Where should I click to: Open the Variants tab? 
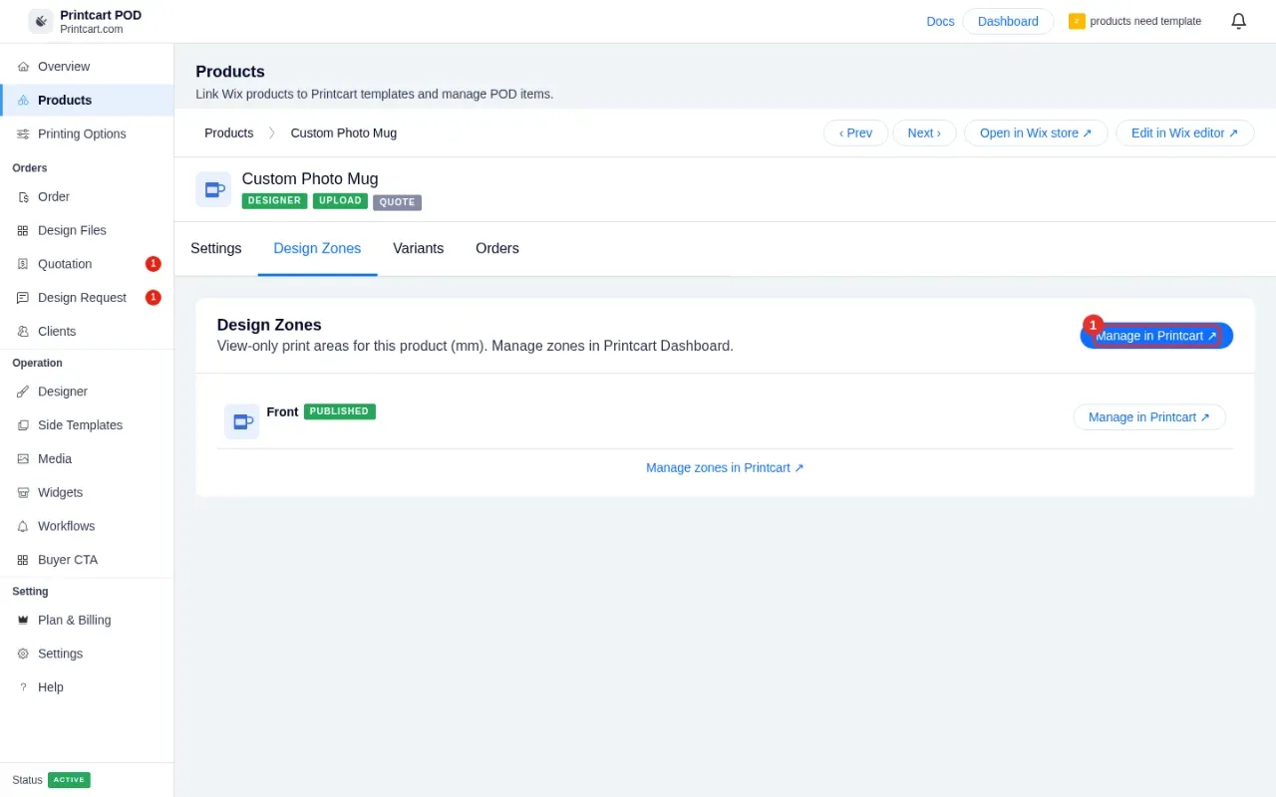tap(419, 249)
